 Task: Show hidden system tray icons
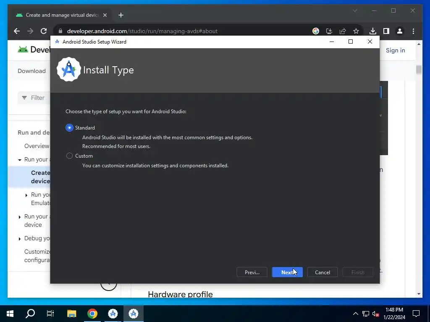[355, 314]
